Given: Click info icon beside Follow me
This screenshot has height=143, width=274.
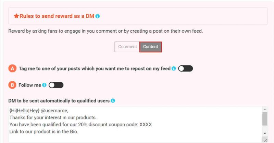Looking at the screenshot, I should click(x=45, y=85).
